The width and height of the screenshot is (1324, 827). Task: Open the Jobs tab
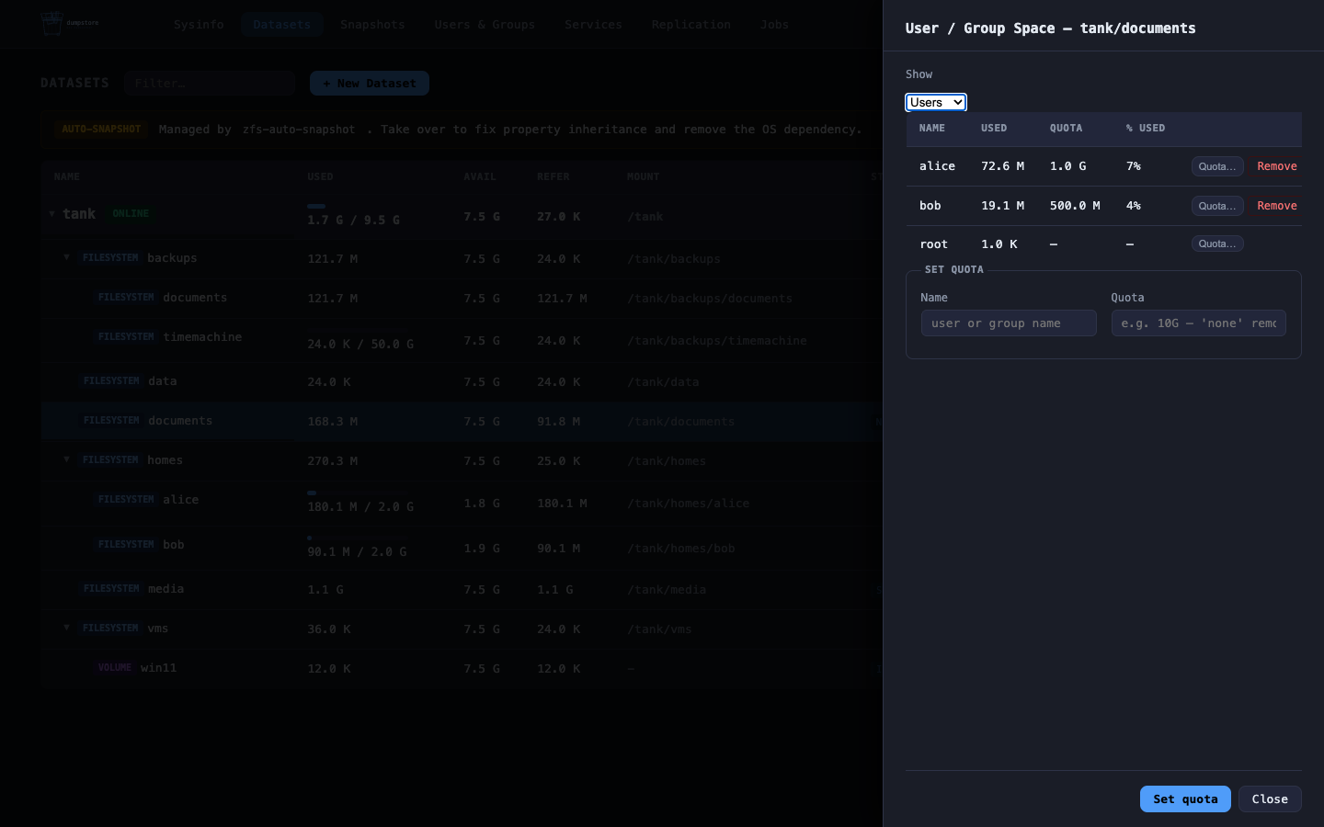coord(774,25)
